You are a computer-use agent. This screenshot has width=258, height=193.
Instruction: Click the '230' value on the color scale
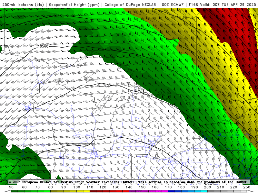pos(247,187)
